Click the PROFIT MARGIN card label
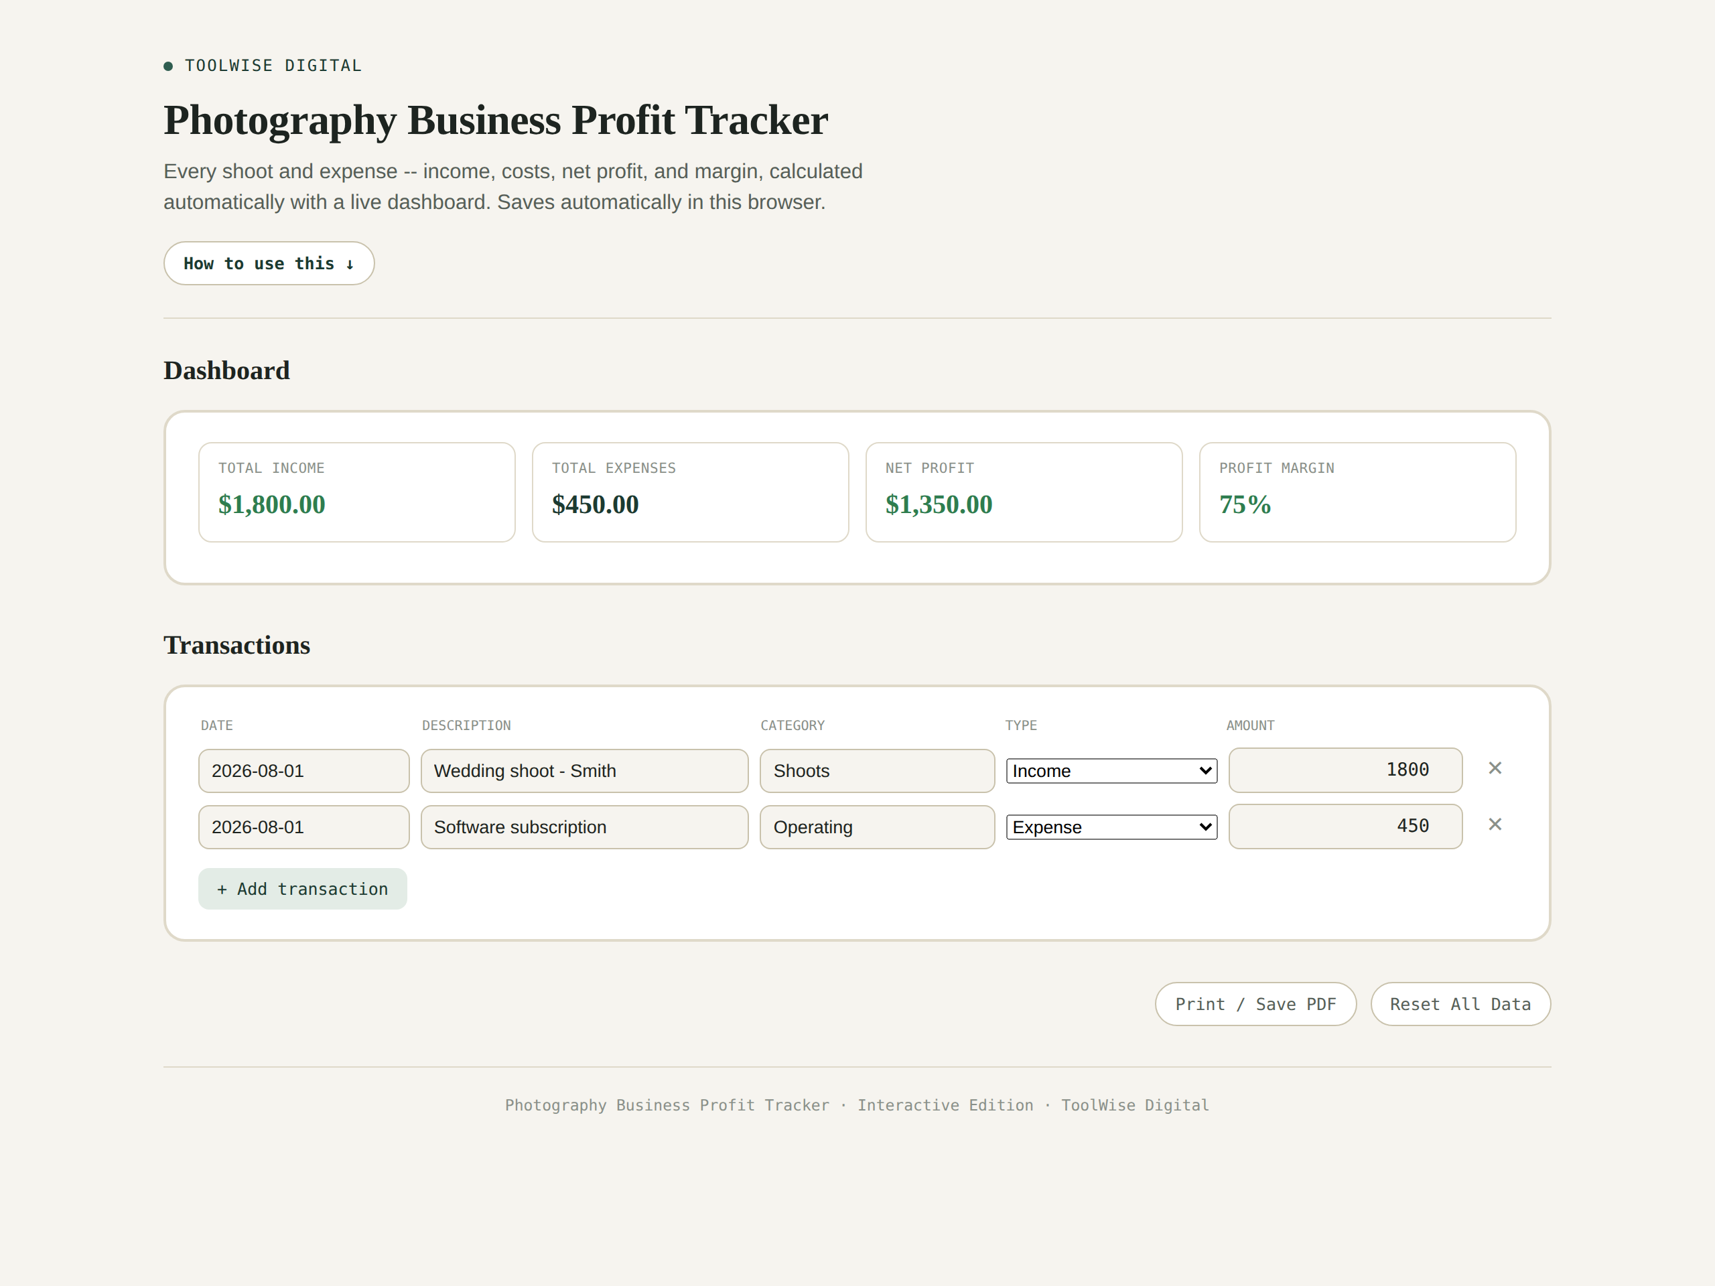This screenshot has width=1715, height=1286. pyautogui.click(x=1276, y=468)
